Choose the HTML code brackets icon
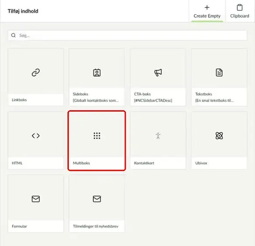 coord(35,136)
